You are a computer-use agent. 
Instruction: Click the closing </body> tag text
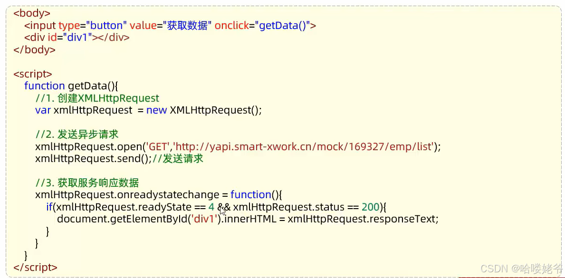(34, 49)
